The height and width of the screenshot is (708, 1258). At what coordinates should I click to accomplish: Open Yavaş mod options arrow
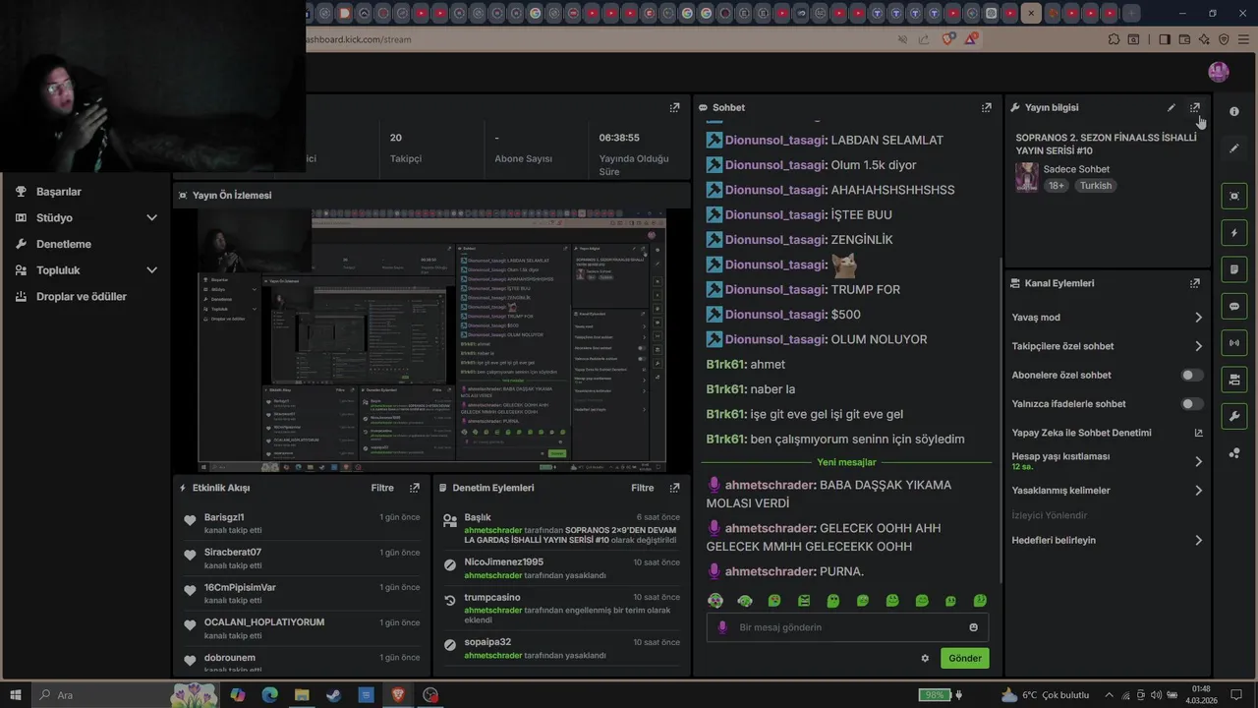(x=1198, y=318)
